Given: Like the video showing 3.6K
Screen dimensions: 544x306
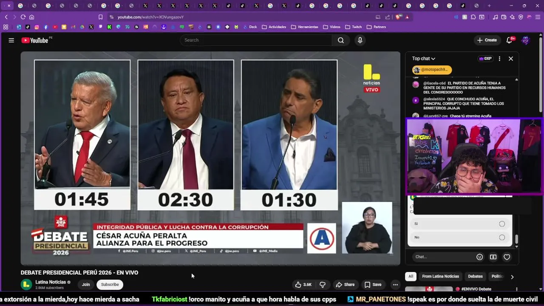Looking at the screenshot, I should [x=303, y=284].
